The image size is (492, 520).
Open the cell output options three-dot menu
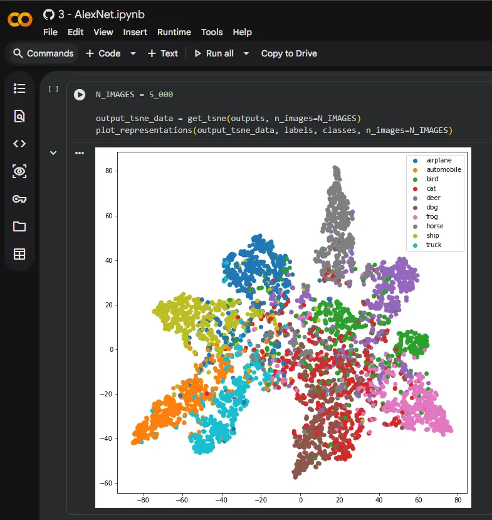[x=80, y=153]
